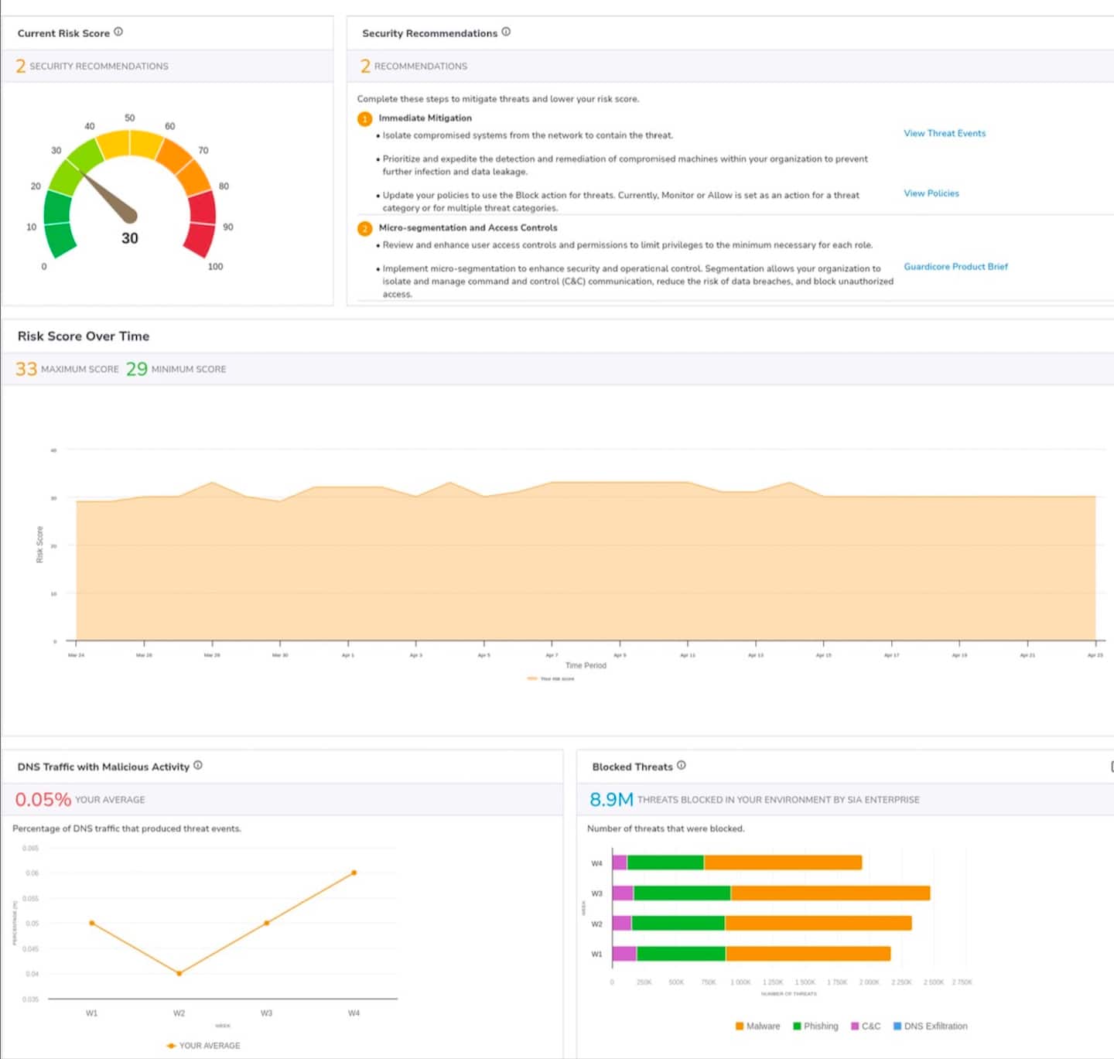Screen dimensions: 1114x1059
Task: Open the Guardicore Product Brief link
Action: (955, 266)
